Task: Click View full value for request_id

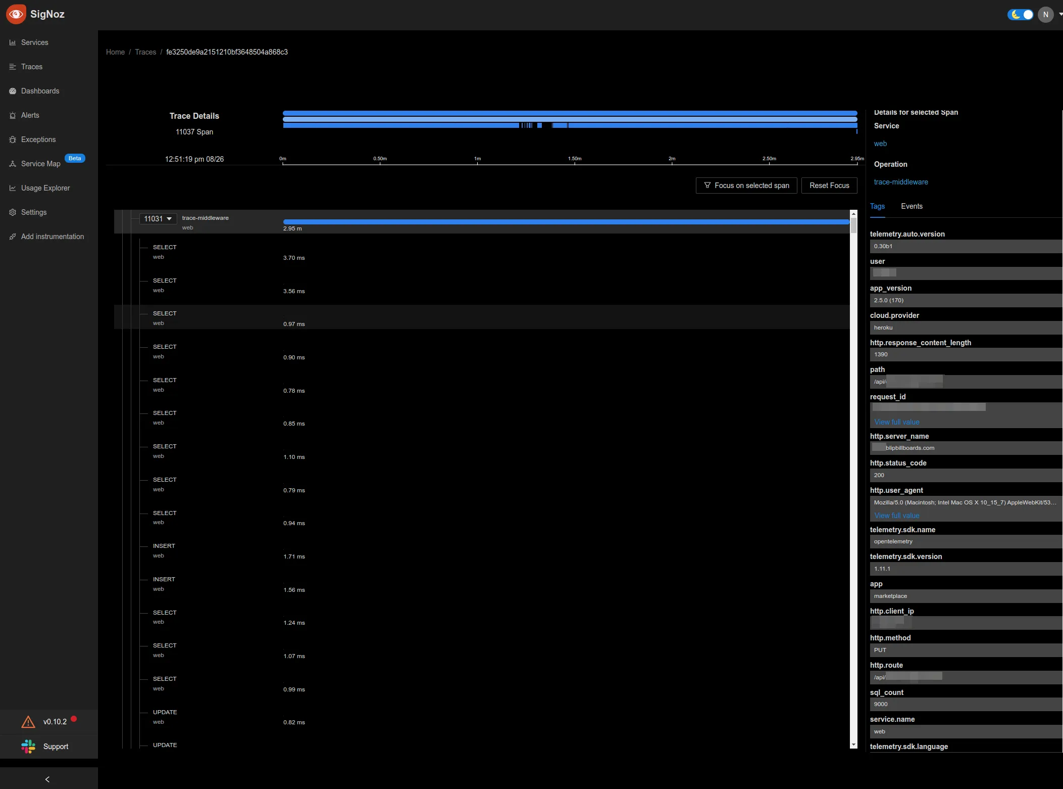Action: click(x=896, y=422)
